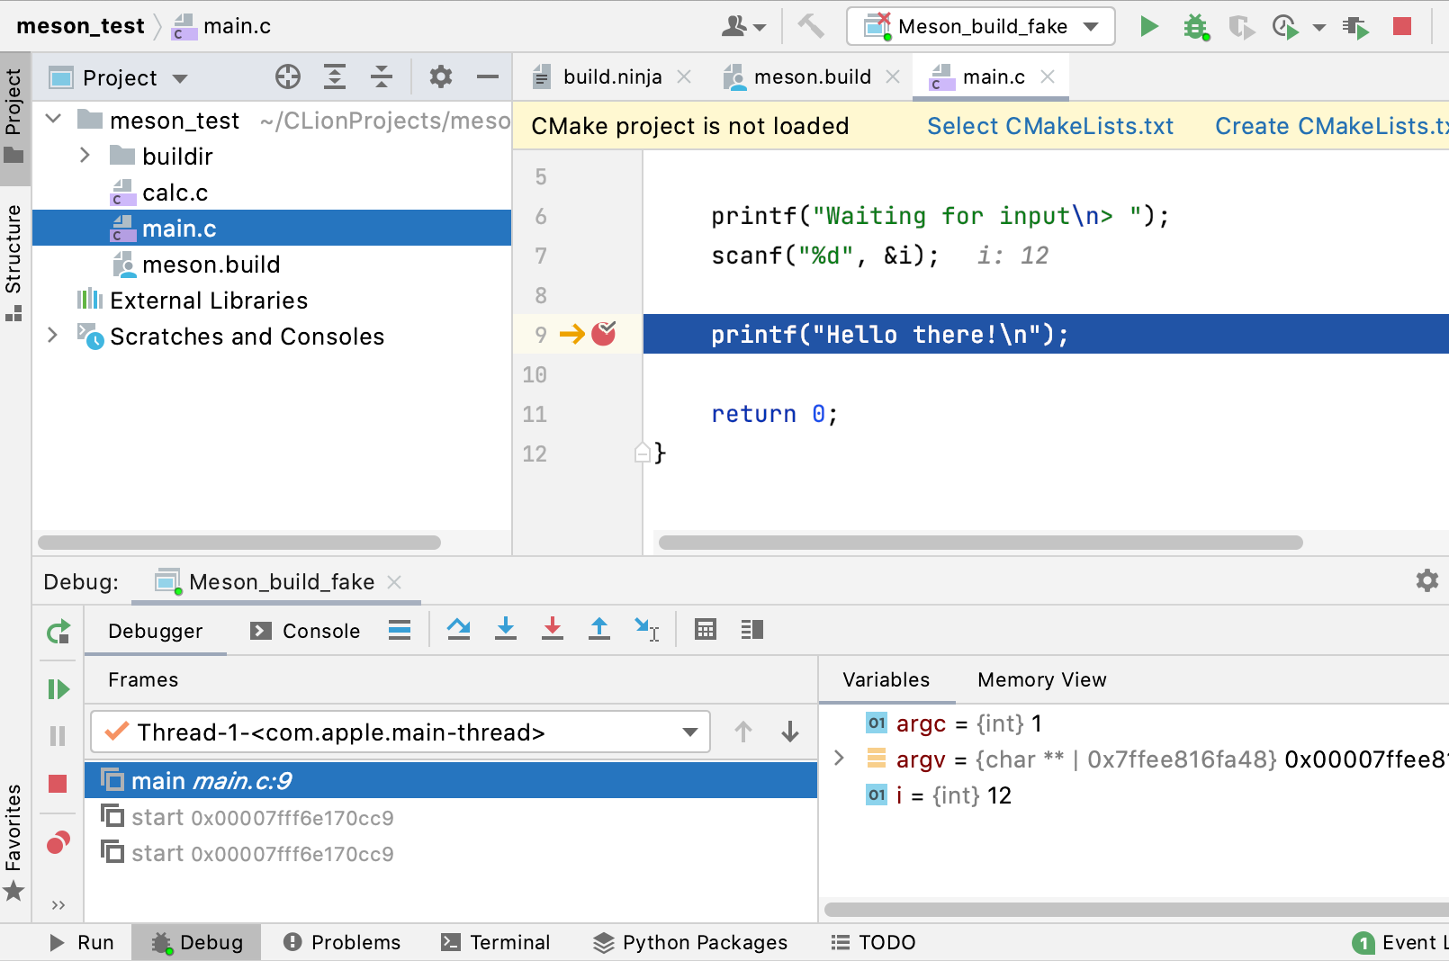The height and width of the screenshot is (961, 1449).
Task: Rerun the Meson_build_fake configuration
Action: click(58, 632)
